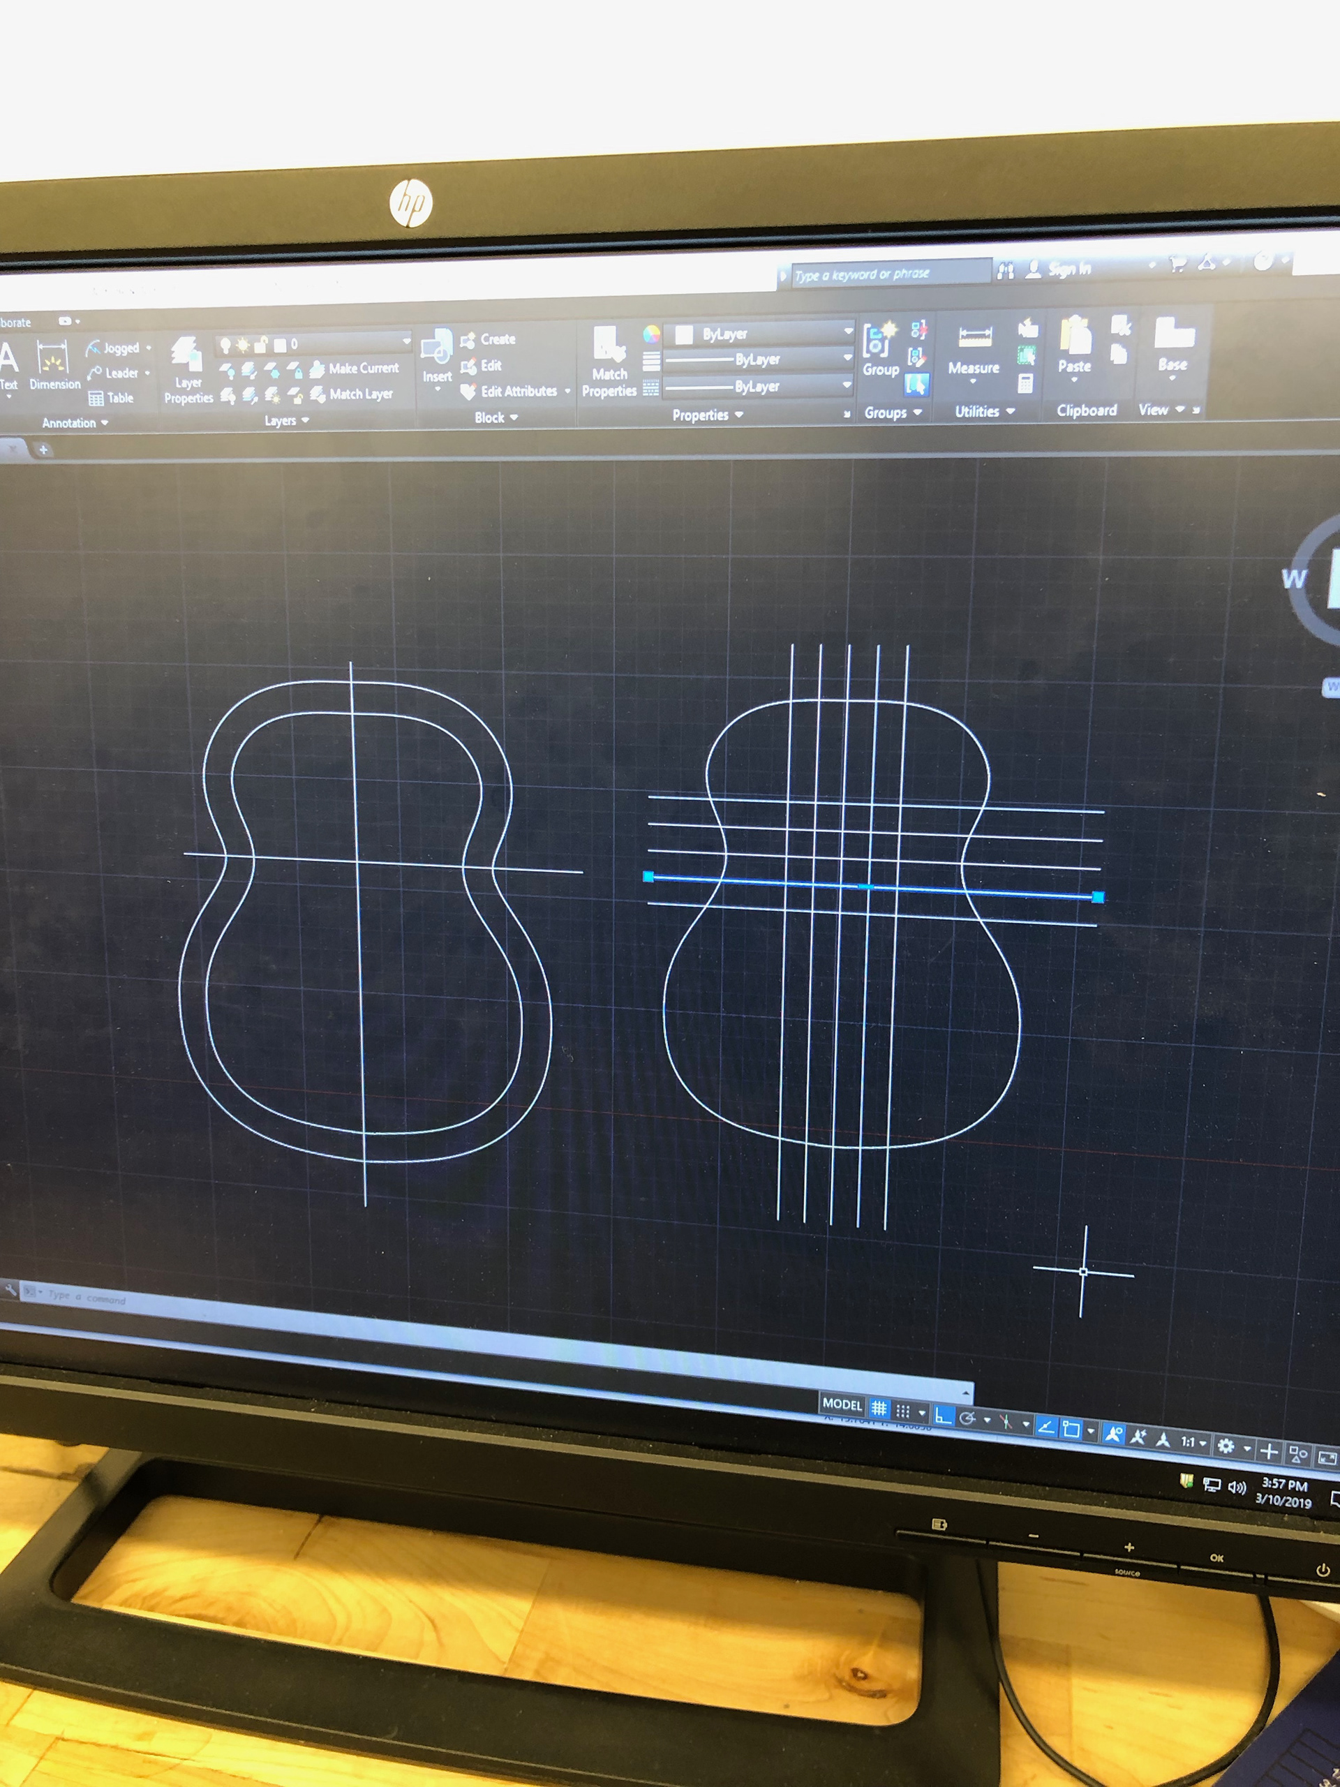Screen dimensions: 1340x1787
Task: Open new drawing tab with plus
Action: coord(43,449)
